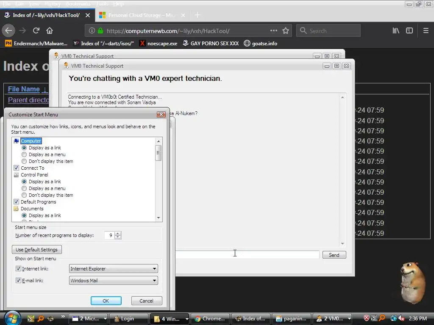Toggle the Default Programs checkbox
Image resolution: width=434 pixels, height=325 pixels.
coord(17,202)
